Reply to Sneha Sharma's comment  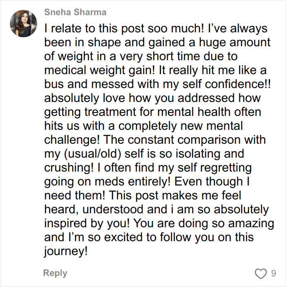point(55,273)
